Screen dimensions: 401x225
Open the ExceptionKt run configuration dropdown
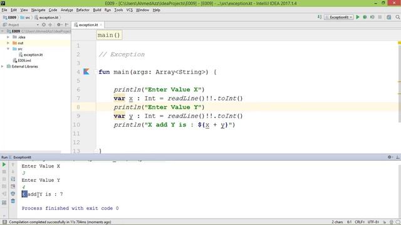pyautogui.click(x=339, y=17)
